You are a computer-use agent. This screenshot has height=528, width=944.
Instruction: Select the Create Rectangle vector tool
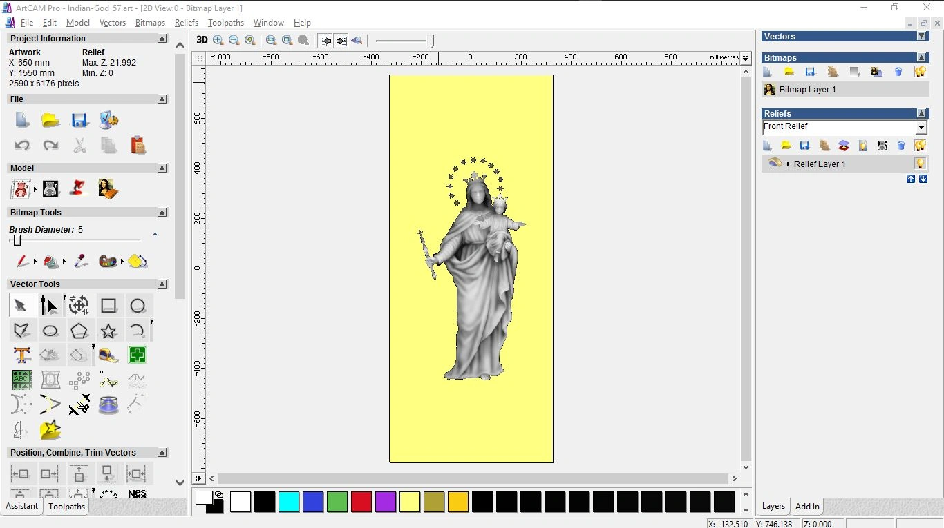coord(108,306)
